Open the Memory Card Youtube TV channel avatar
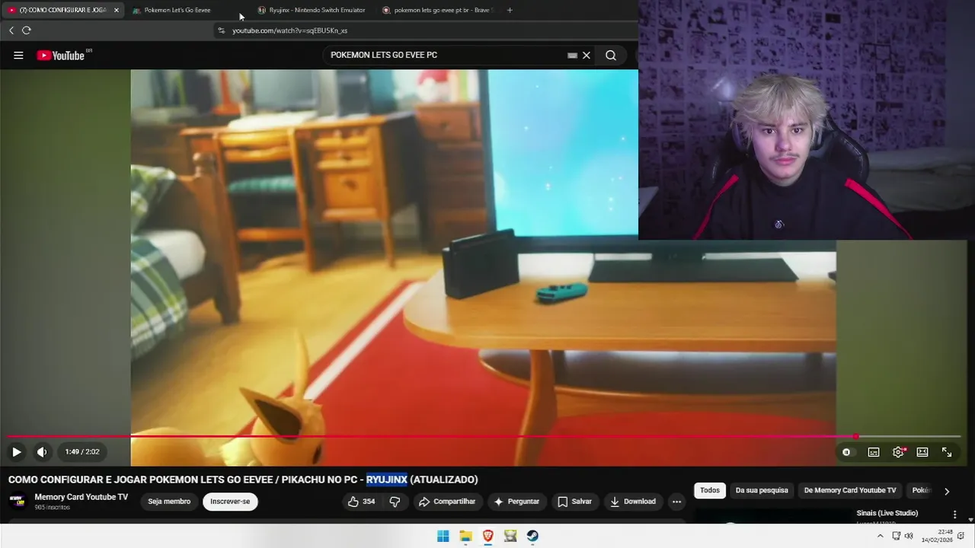 coord(18,502)
